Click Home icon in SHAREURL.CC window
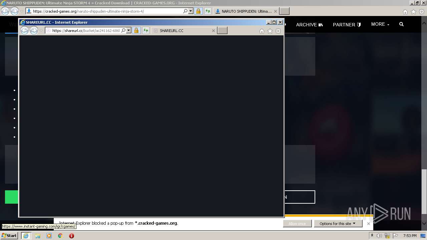 262,31
